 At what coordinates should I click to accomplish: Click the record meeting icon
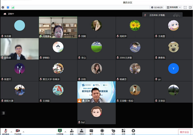pyautogui.click(x=102, y=132)
